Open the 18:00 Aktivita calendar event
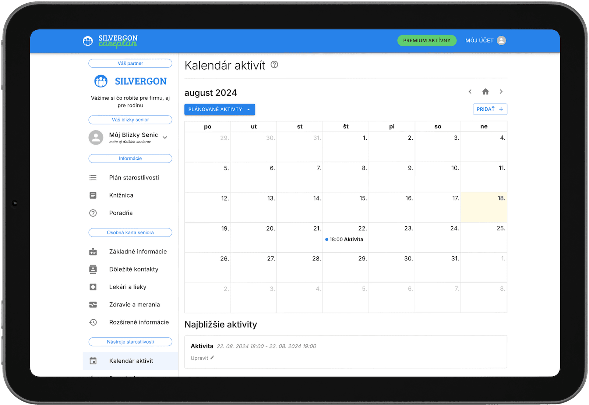 [x=345, y=239]
